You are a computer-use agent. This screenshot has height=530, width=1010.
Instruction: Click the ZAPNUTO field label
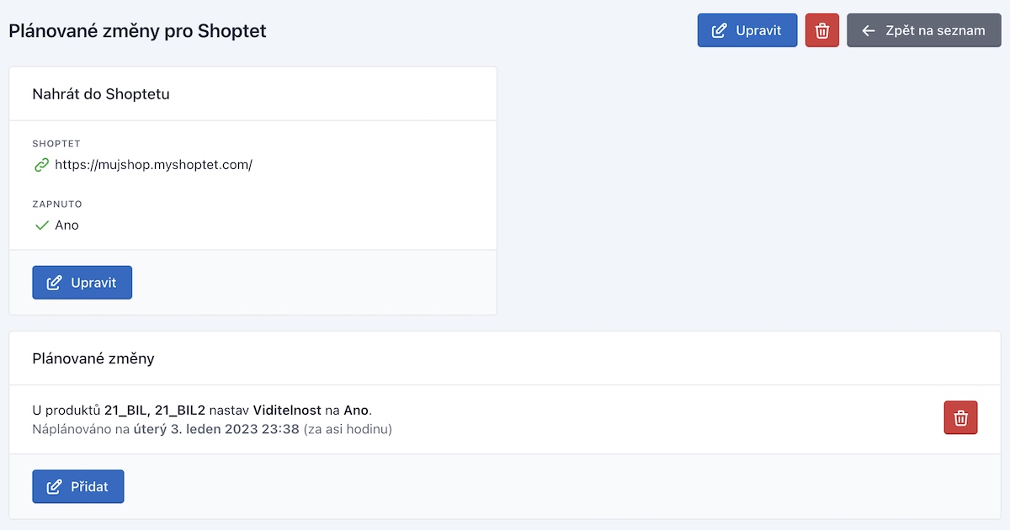click(57, 204)
